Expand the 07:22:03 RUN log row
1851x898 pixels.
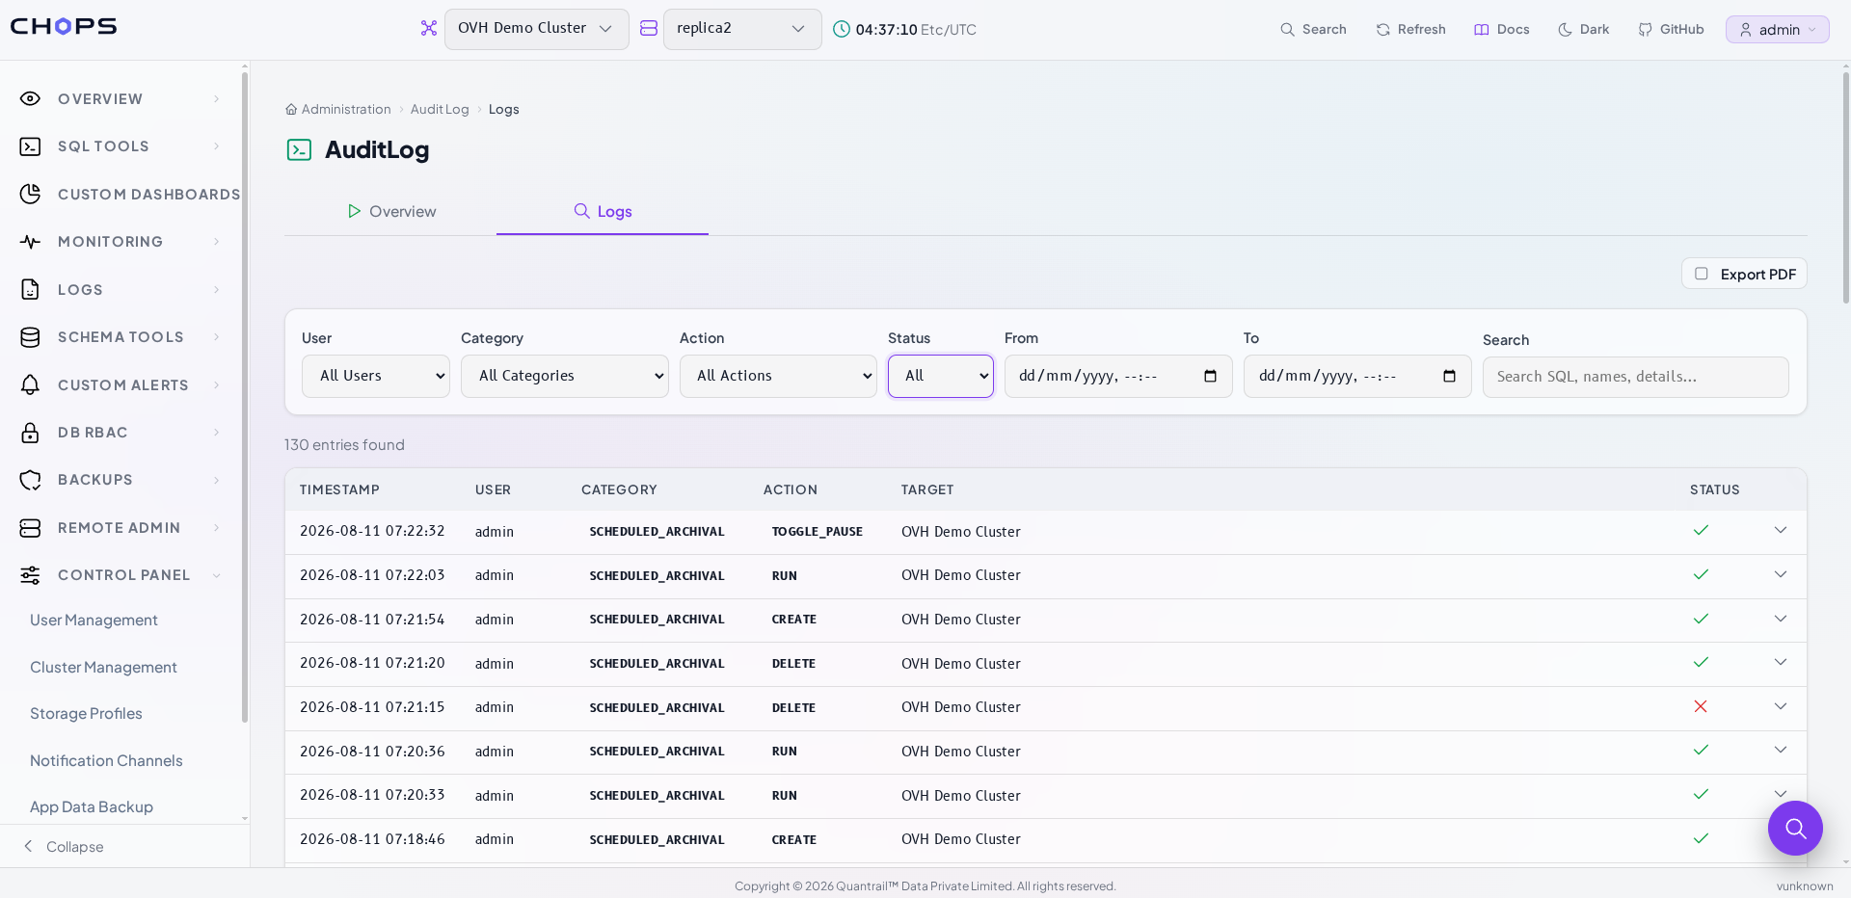(1781, 575)
